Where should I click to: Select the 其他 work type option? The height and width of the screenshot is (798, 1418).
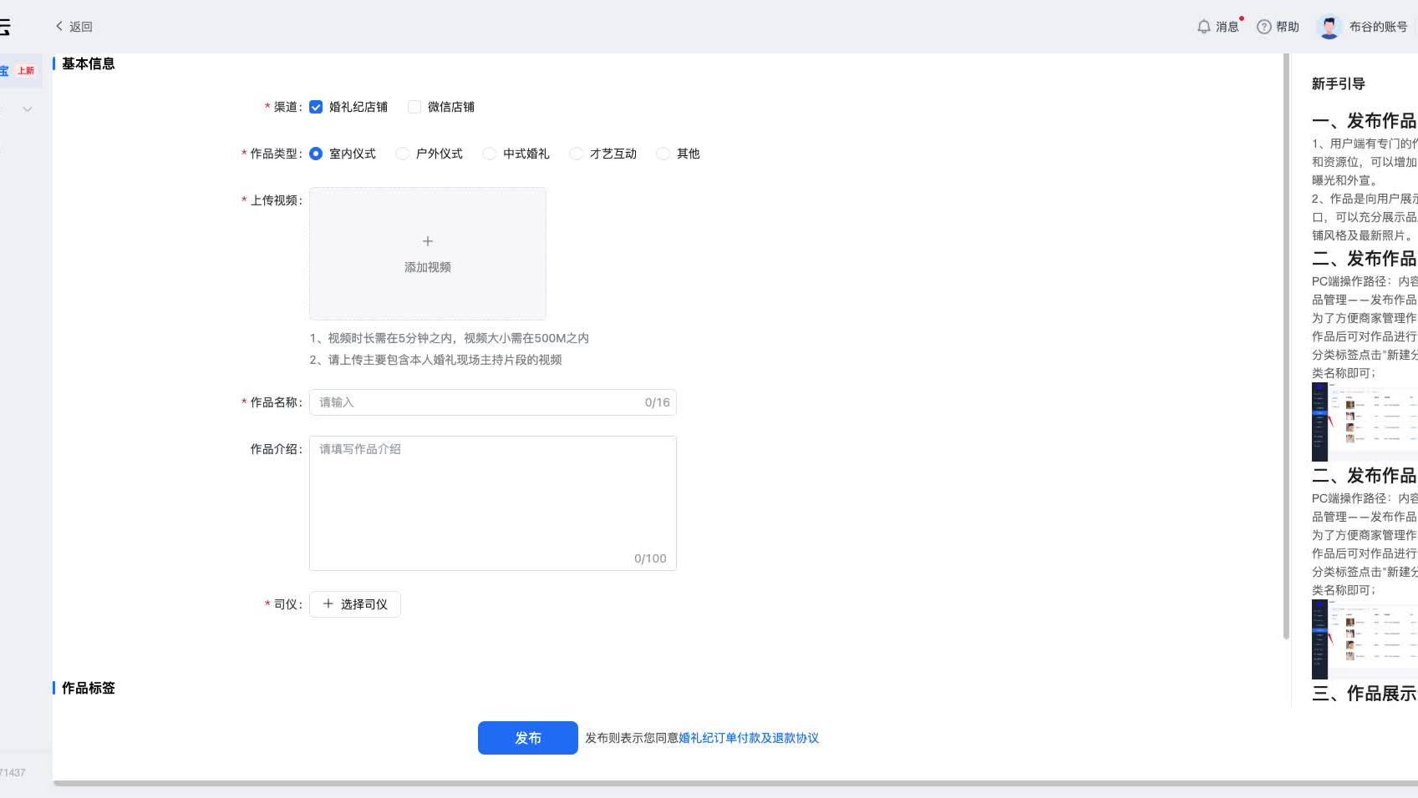tap(663, 153)
